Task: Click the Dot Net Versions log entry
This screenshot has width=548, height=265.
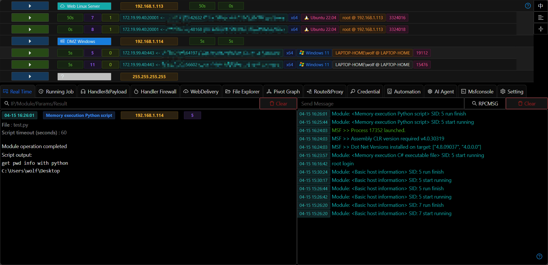Action: [406, 147]
